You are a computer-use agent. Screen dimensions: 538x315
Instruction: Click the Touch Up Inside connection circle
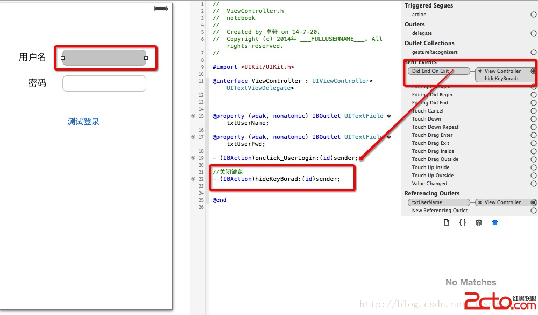coord(533,167)
